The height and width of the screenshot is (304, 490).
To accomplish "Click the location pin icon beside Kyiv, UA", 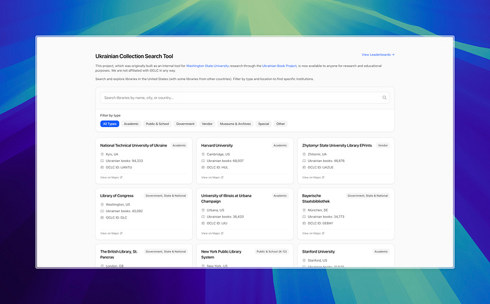I will 102,154.
